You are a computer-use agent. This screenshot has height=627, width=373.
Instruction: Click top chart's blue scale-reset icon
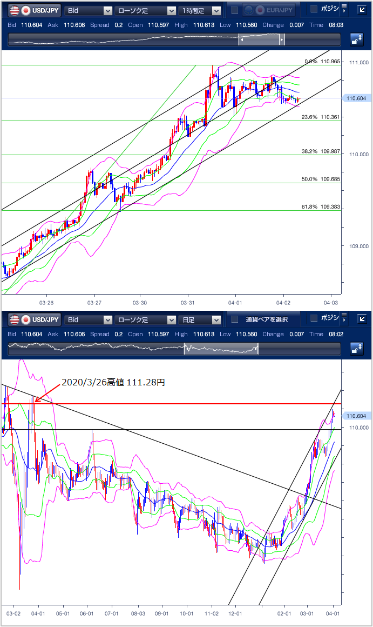(x=357, y=39)
